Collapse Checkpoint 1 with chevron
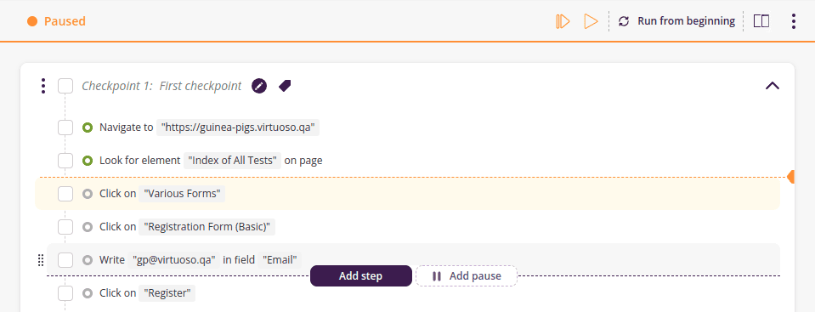Image resolution: width=815 pixels, height=312 pixels. click(773, 86)
